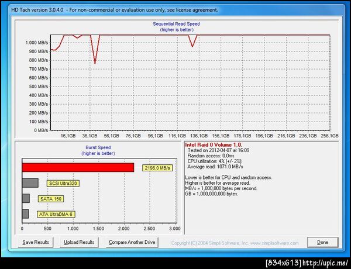Click the 96,1GB axis label
The width and height of the screenshot is (351, 269).
pyautogui.click(x=156, y=136)
